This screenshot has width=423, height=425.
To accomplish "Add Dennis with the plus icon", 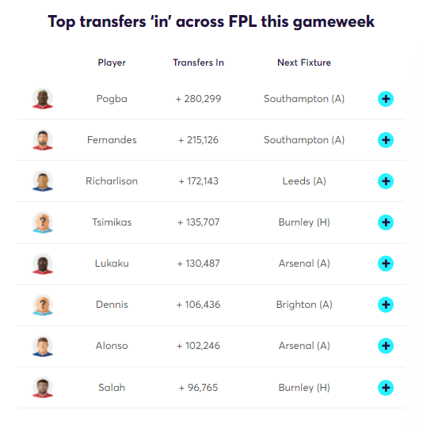I will coord(386,305).
